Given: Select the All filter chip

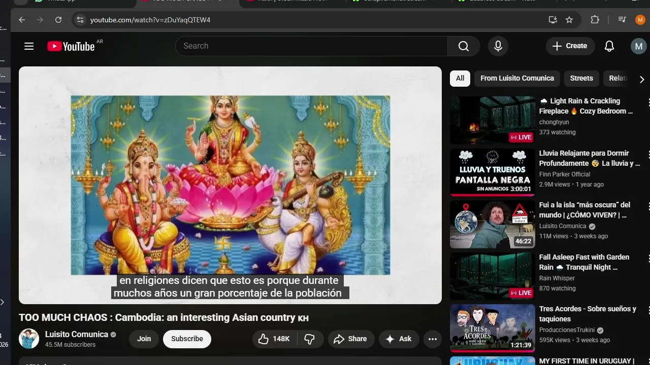Looking at the screenshot, I should 460,79.
